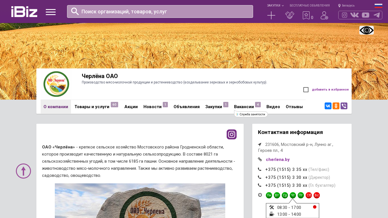Change the Беларусь location
This screenshot has width=388, height=218.
point(346,5)
